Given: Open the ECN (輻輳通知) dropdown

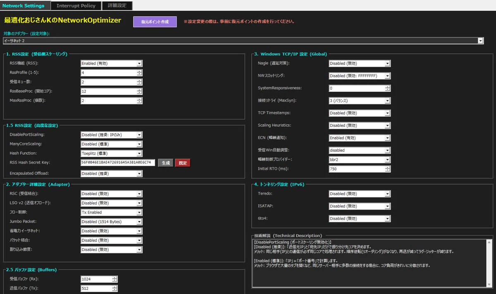Looking at the screenshot, I should 360,138.
